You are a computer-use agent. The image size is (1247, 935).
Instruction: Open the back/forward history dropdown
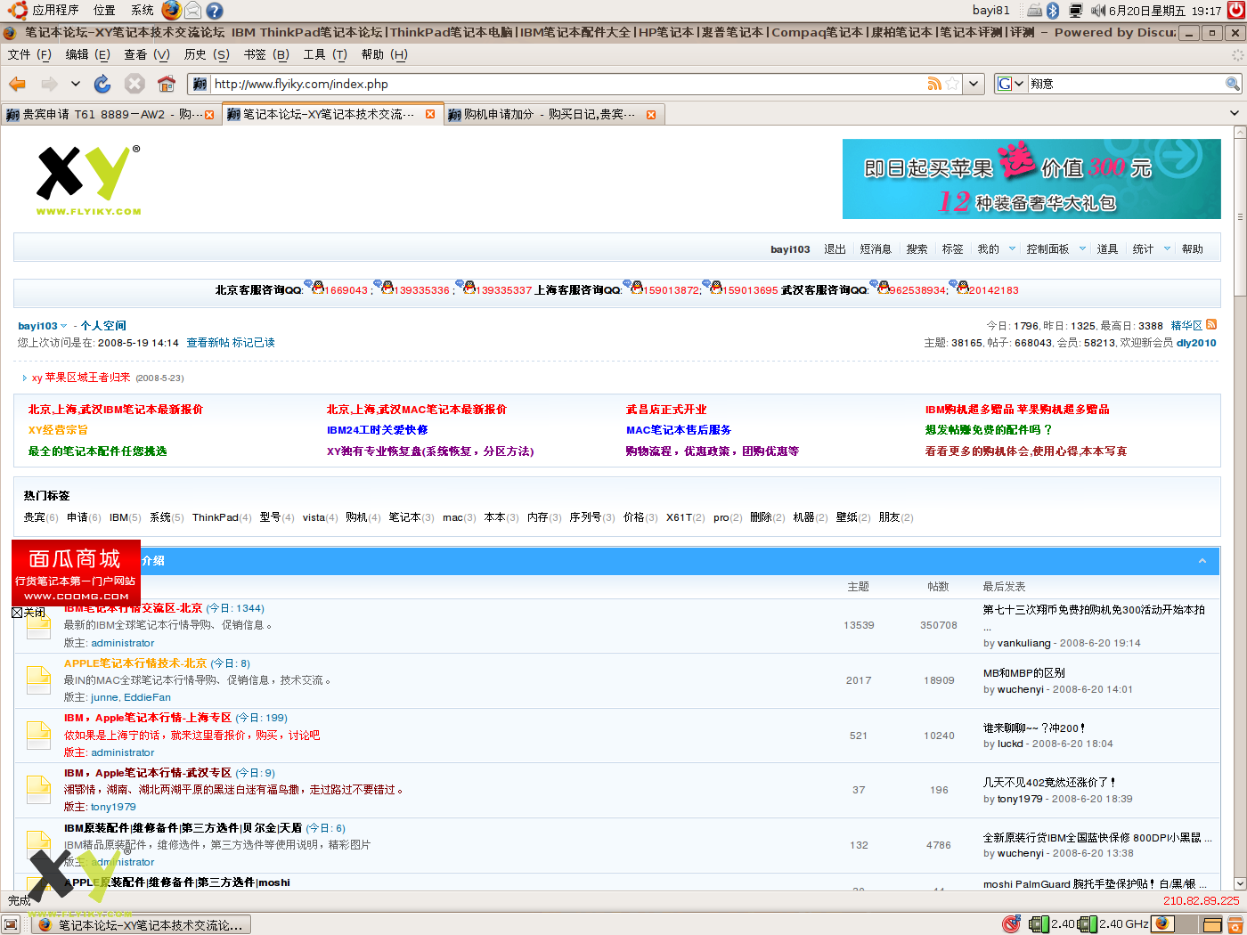(76, 84)
